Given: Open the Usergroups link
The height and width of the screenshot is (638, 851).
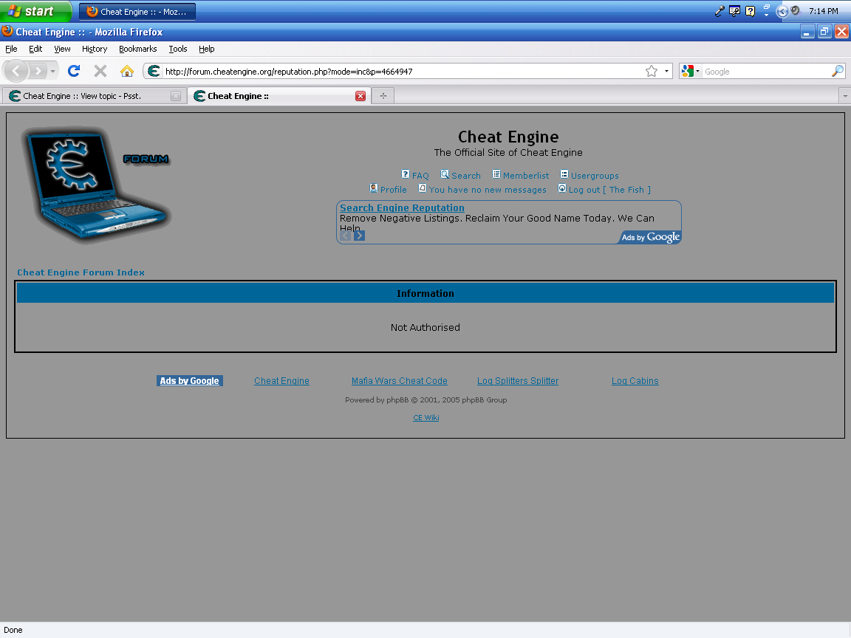Looking at the screenshot, I should [x=594, y=176].
